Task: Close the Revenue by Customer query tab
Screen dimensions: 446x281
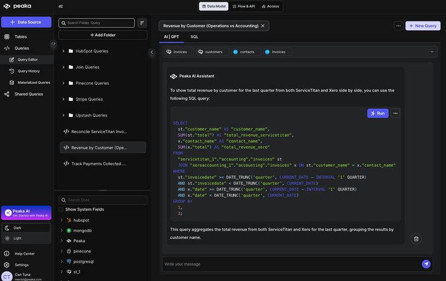Action: tap(263, 26)
